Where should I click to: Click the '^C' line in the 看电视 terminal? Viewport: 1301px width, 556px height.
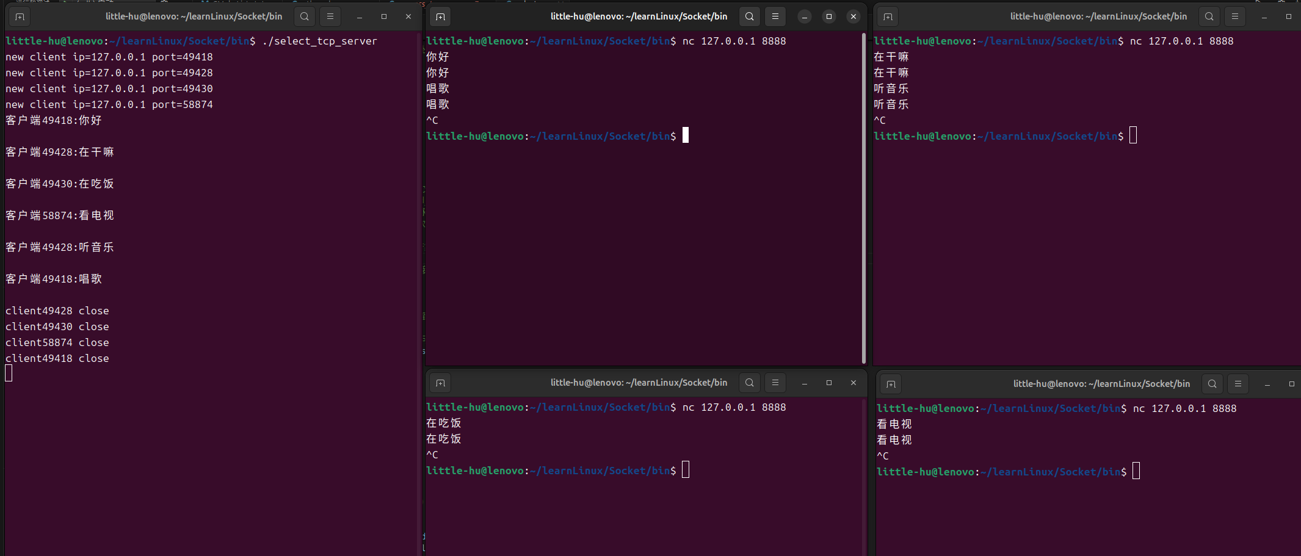tap(883, 456)
